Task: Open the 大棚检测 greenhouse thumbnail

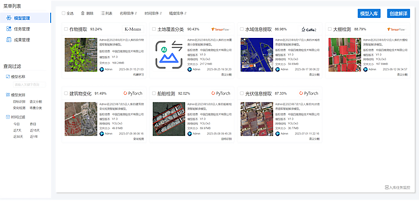Action: click(345, 55)
